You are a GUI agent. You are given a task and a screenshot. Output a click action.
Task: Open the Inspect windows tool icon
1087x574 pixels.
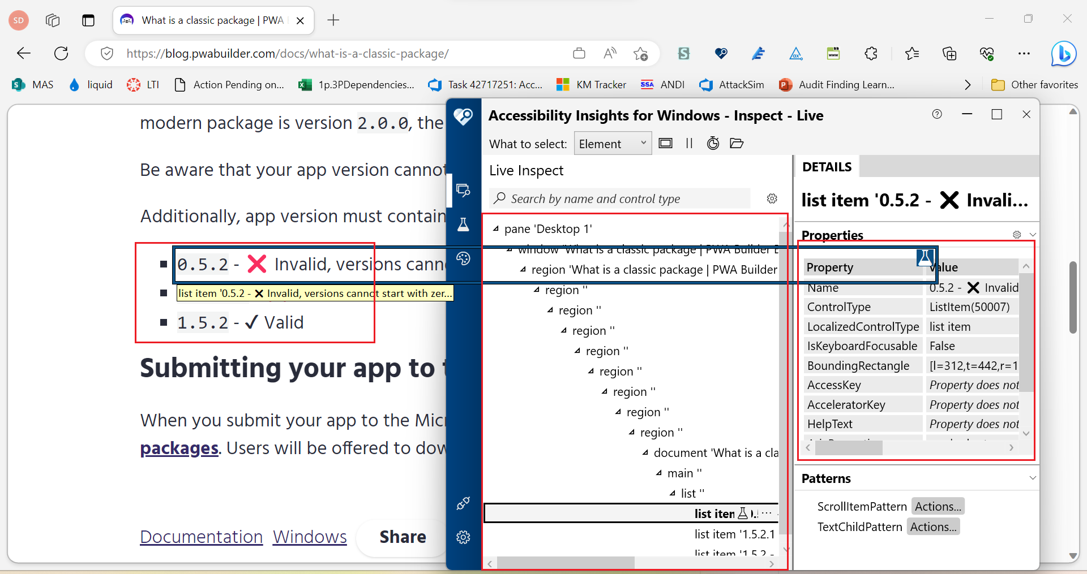click(x=464, y=190)
